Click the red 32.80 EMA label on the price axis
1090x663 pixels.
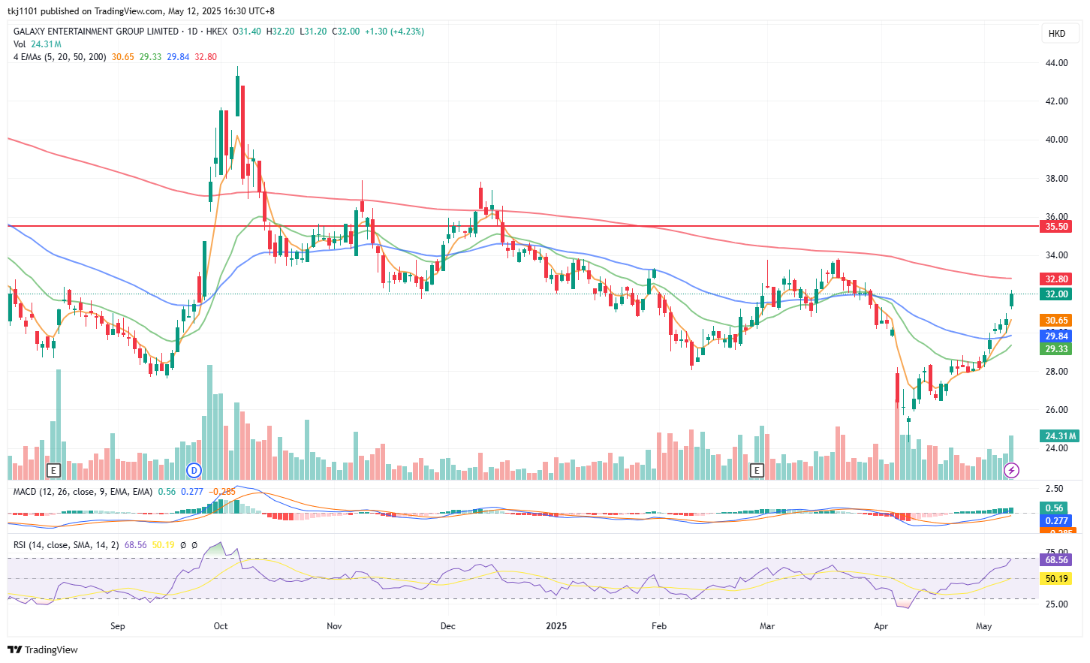pyautogui.click(x=1057, y=279)
